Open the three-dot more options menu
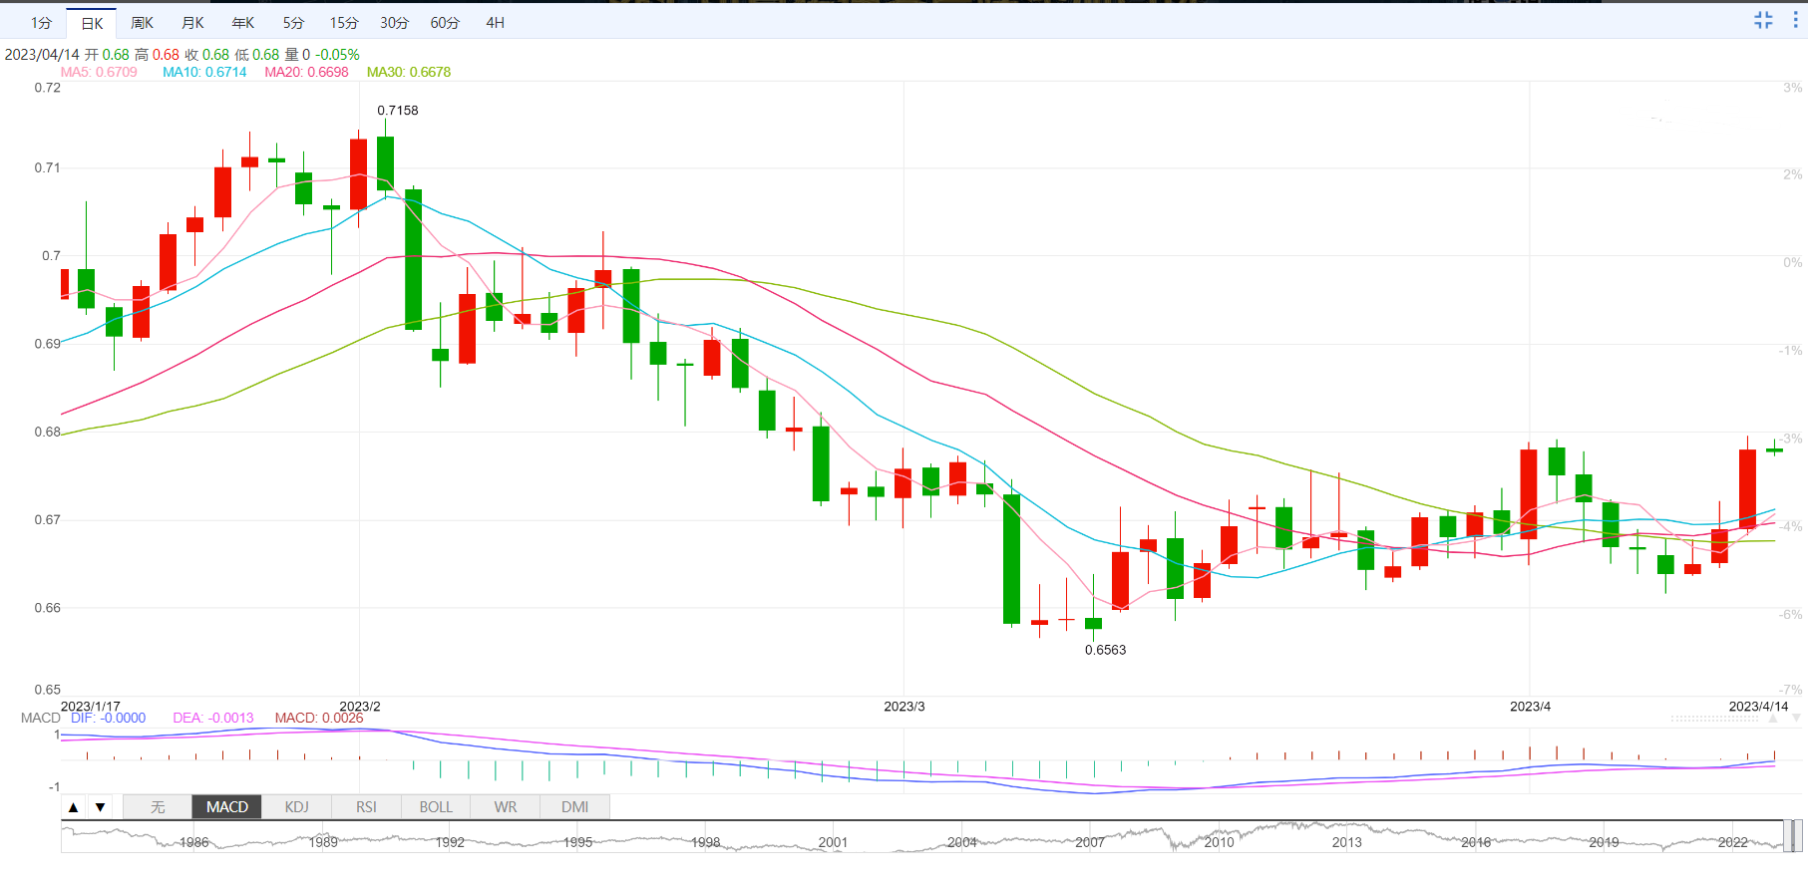Image resolution: width=1808 pixels, height=887 pixels. pyautogui.click(x=1795, y=20)
